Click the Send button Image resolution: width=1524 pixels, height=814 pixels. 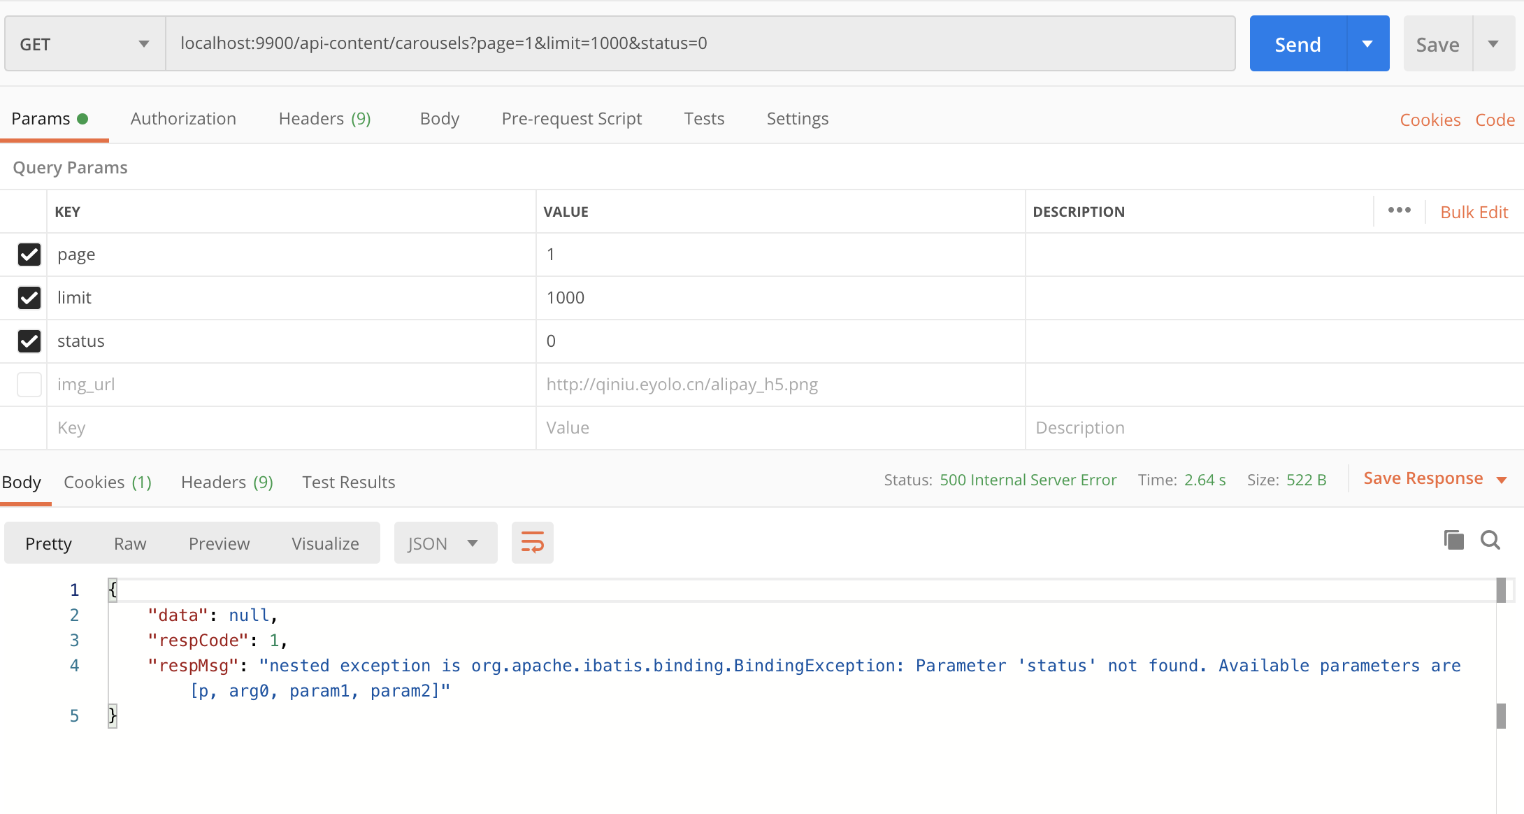(1297, 44)
